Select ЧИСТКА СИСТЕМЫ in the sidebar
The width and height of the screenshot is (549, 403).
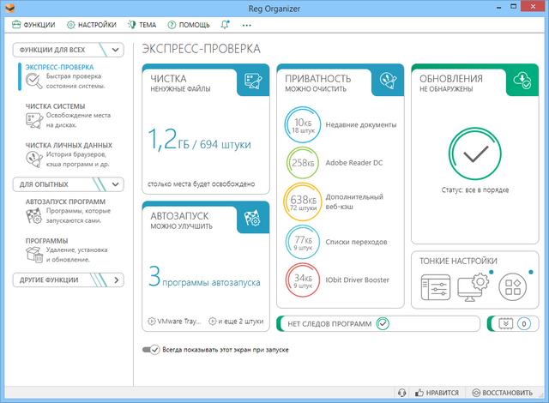point(55,106)
